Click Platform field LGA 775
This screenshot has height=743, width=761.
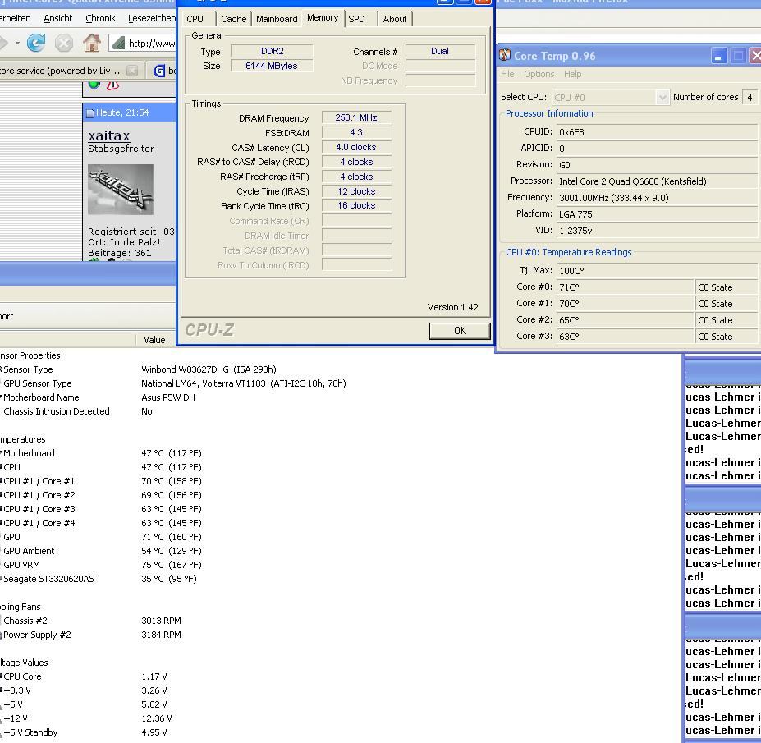(658, 214)
